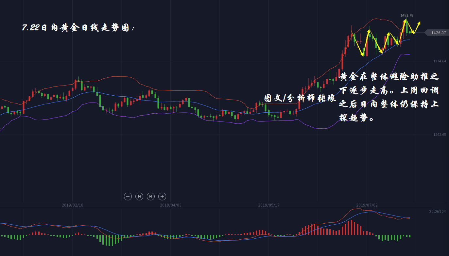449x256 pixels.
Task: Click the 1452.78 high price label
Action: 407,15
